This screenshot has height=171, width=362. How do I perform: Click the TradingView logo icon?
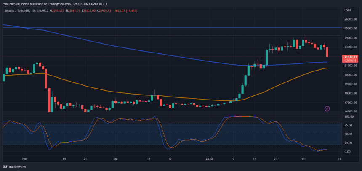pos(5,166)
